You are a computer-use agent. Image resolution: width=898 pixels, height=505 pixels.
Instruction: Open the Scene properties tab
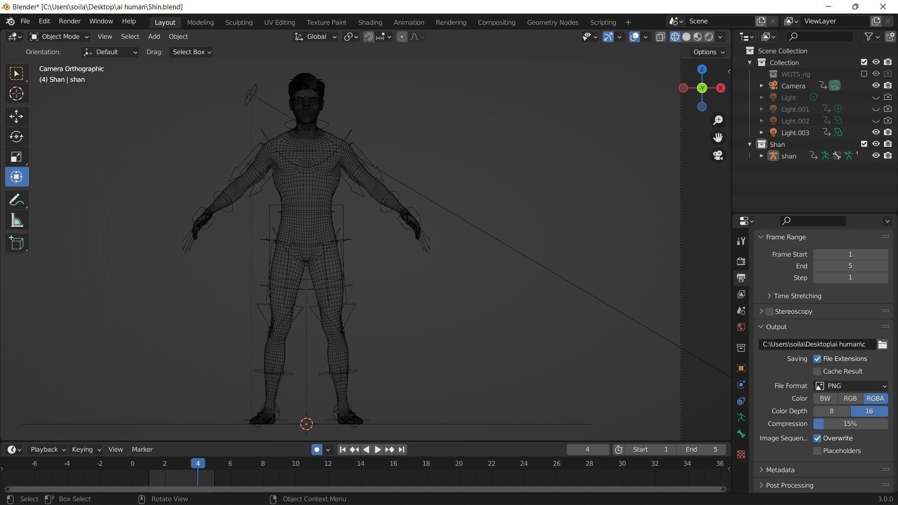(741, 311)
